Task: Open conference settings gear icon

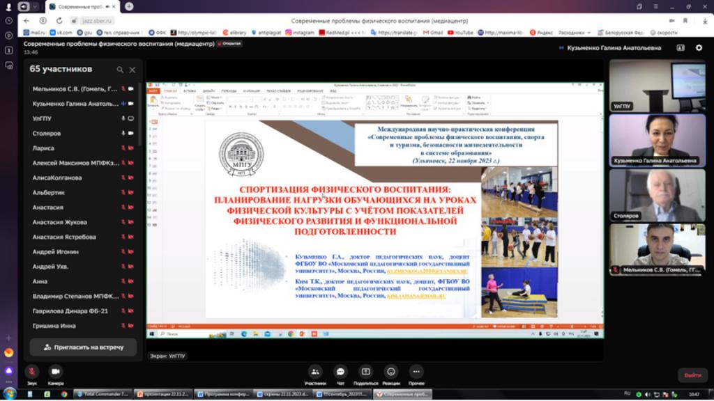Action: click(699, 48)
